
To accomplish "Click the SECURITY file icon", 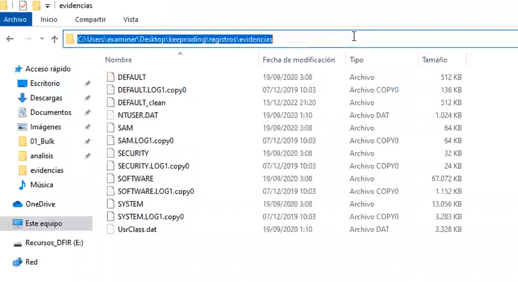I will [x=110, y=153].
